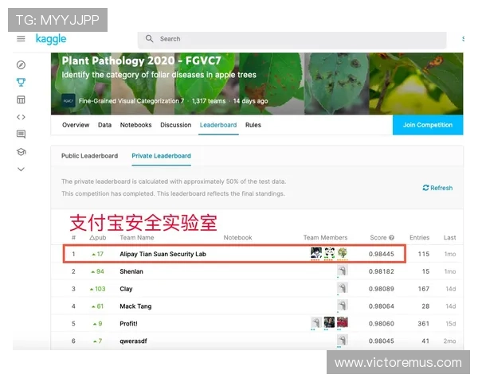The image size is (478, 382).
Task: Open team Clay
Action: (x=126, y=289)
